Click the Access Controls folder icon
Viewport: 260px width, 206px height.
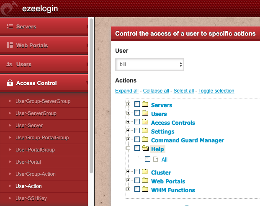click(145, 122)
